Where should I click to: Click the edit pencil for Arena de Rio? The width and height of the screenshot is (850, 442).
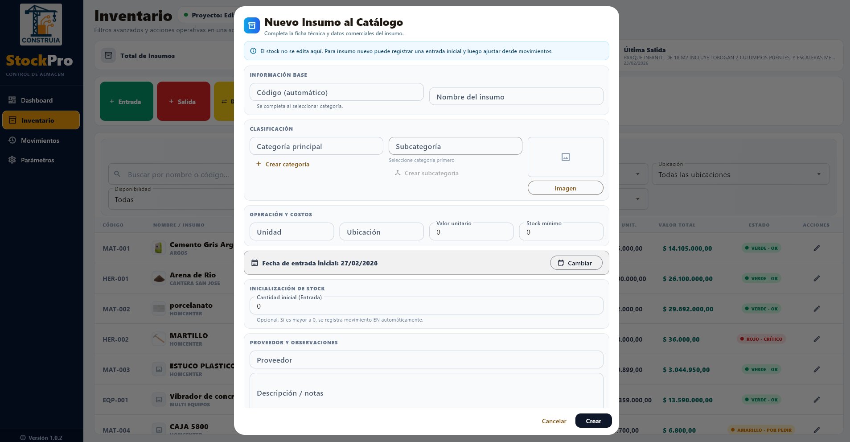[x=817, y=278]
